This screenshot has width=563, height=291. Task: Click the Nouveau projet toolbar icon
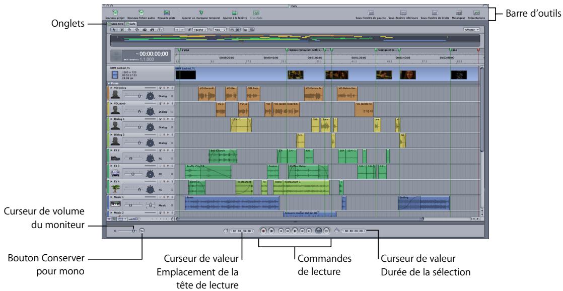[115, 13]
